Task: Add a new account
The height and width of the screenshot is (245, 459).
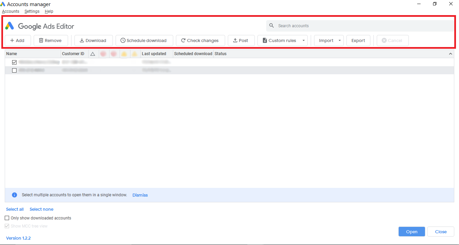Action: pyautogui.click(x=18, y=40)
